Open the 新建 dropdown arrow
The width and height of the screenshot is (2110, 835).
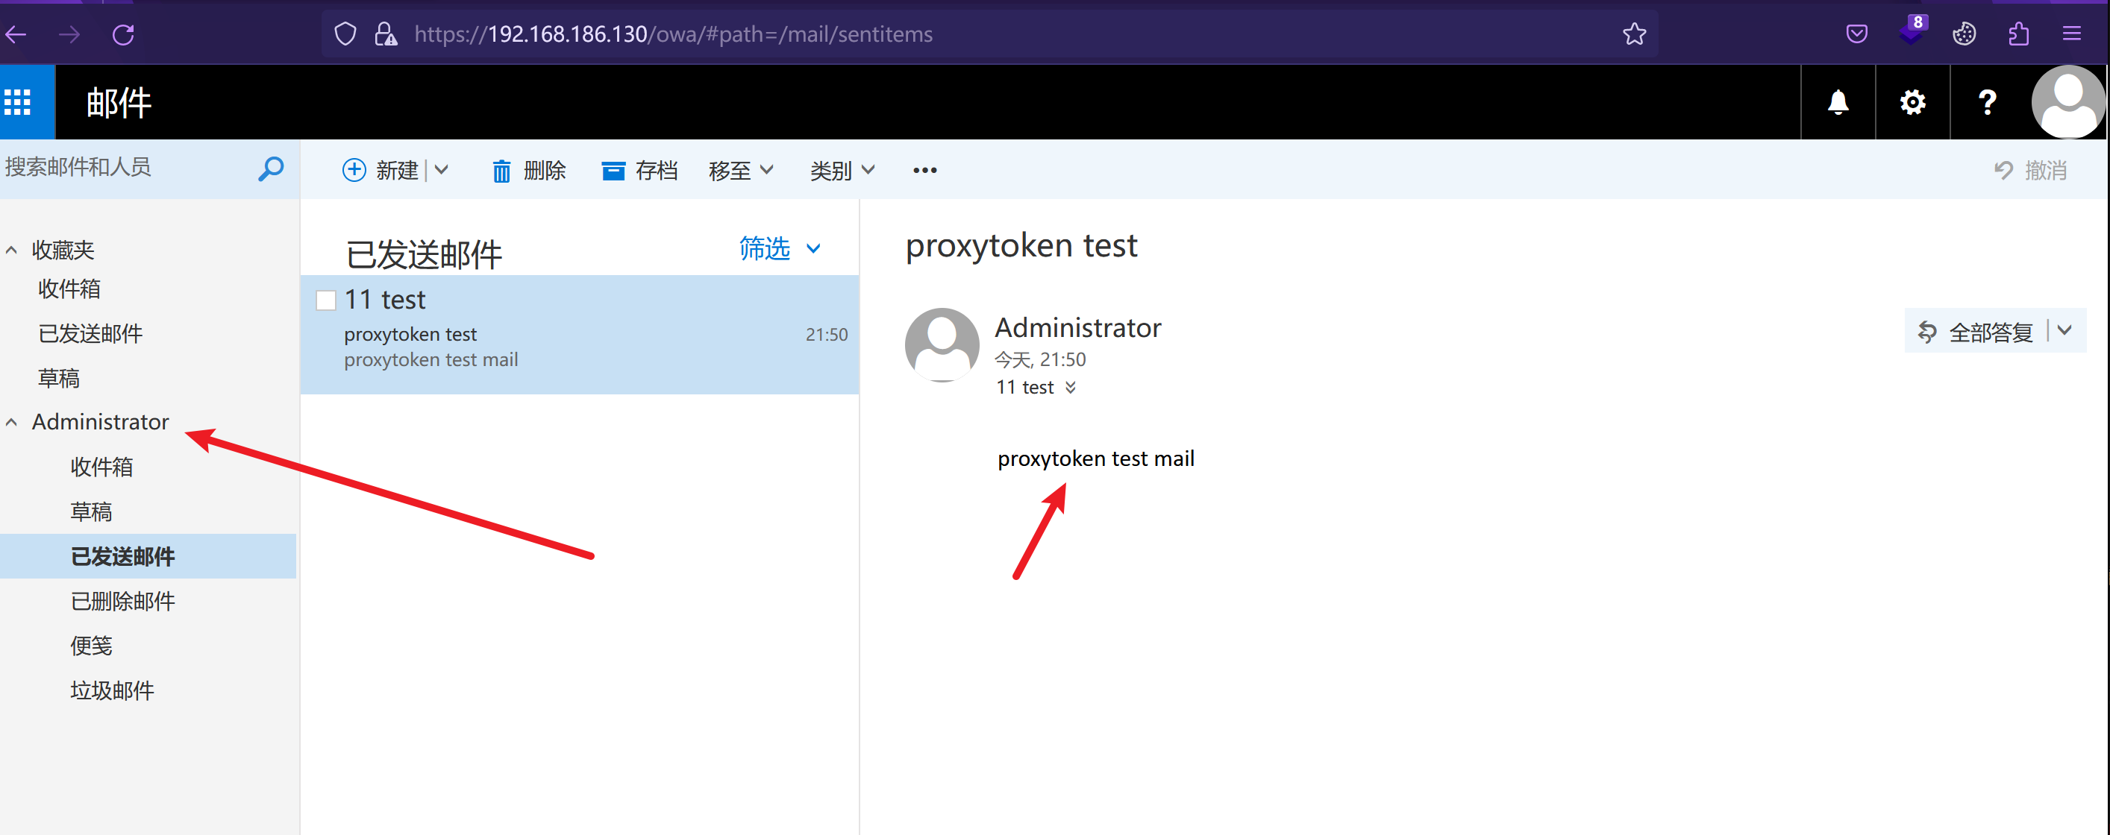click(x=442, y=170)
